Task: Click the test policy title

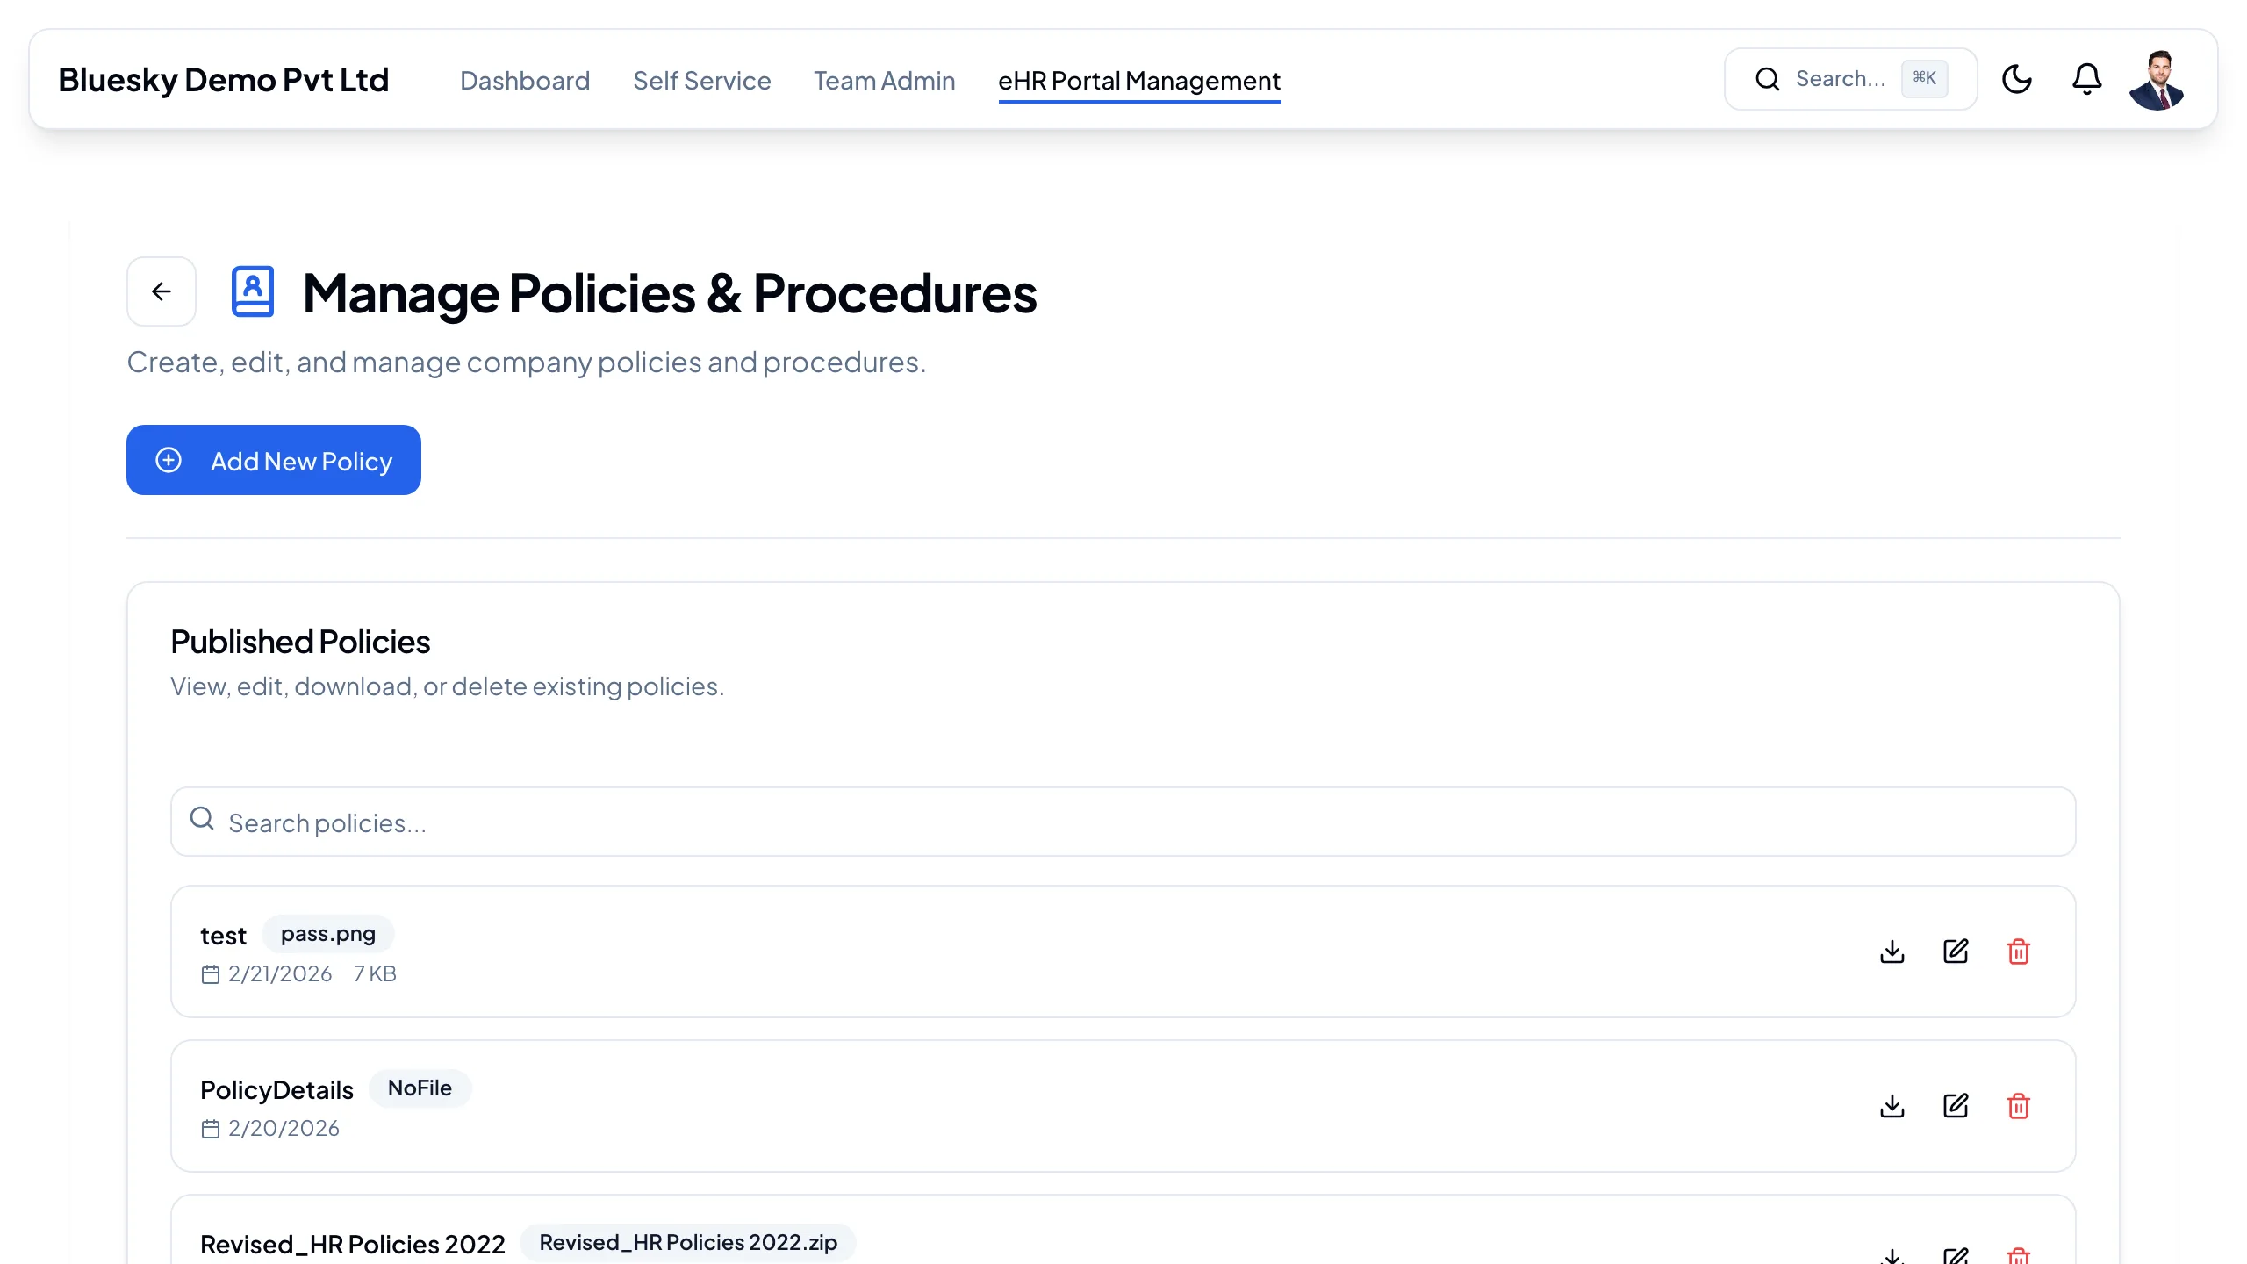Action: [x=224, y=936]
